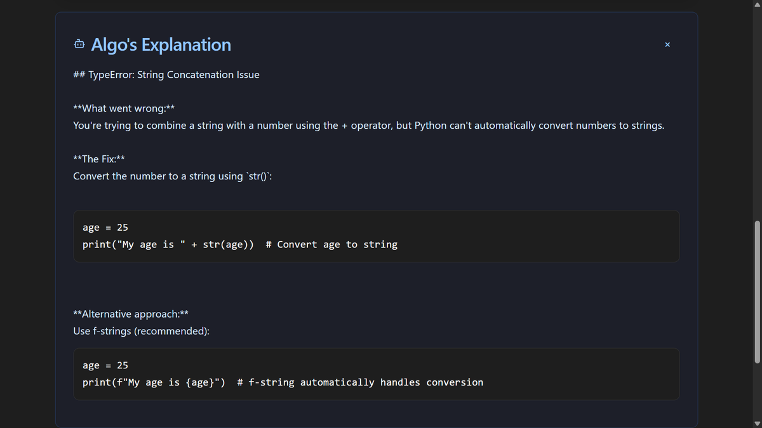Image resolution: width=762 pixels, height=428 pixels.
Task: Click the "**What went wrong:**" text
Action: click(124, 108)
